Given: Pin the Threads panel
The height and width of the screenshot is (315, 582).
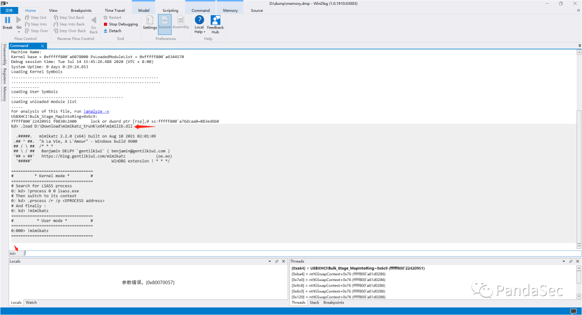Looking at the screenshot, I should pos(571,262).
